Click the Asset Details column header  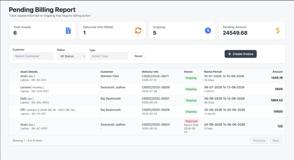29,72
